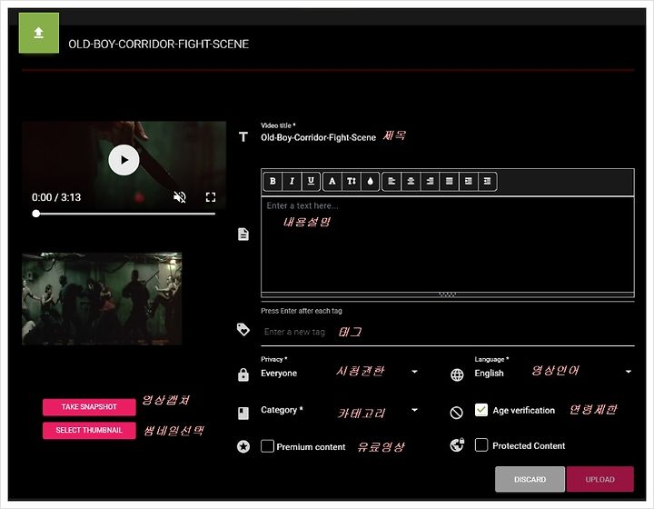This screenshot has height=509, width=654.
Task: Click the document icon beside description box
Action: [243, 235]
